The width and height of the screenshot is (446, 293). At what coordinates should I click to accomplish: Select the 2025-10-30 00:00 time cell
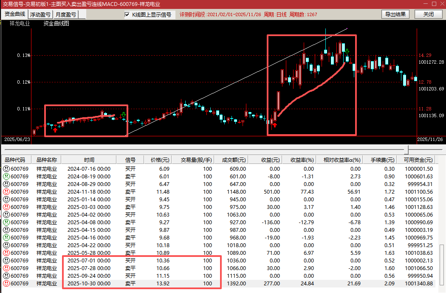coord(89,284)
